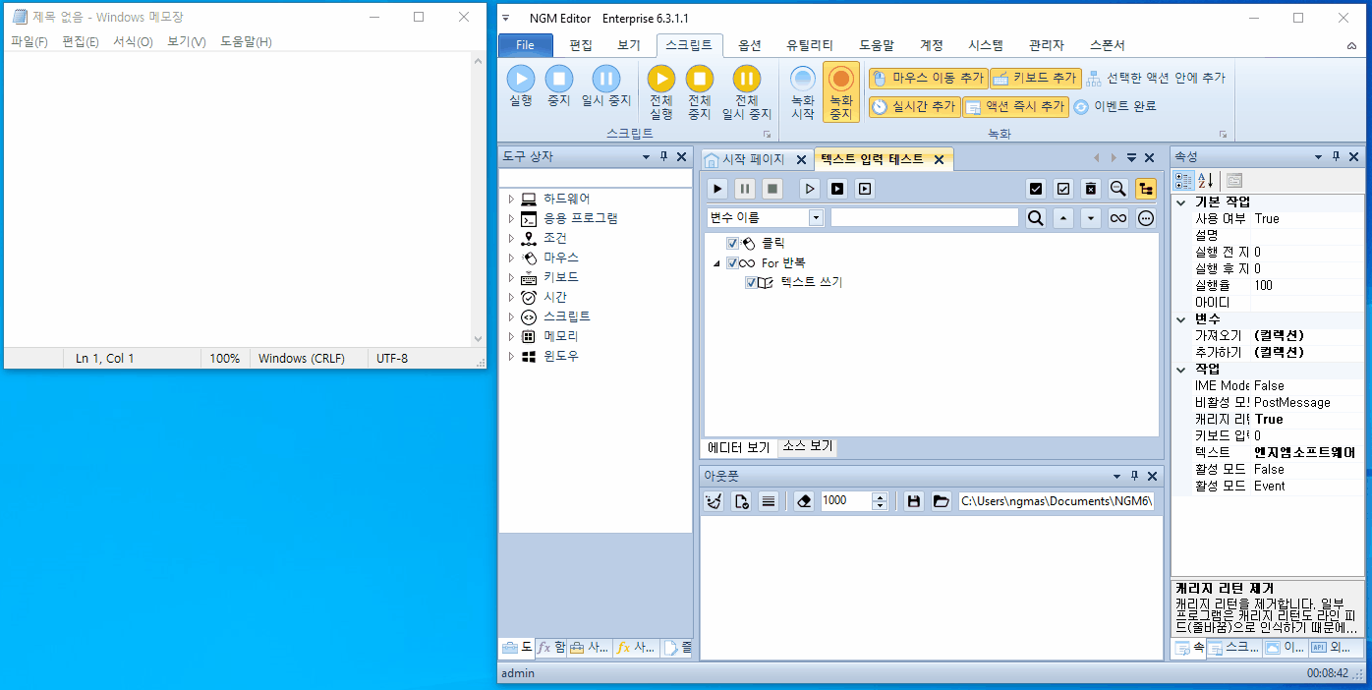Click the 전체 일시 중지 (pause all) icon
This screenshot has height=690, width=1372.
747,79
